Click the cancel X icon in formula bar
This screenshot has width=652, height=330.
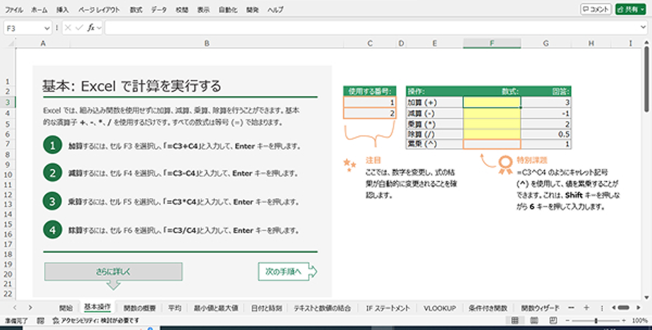68,28
